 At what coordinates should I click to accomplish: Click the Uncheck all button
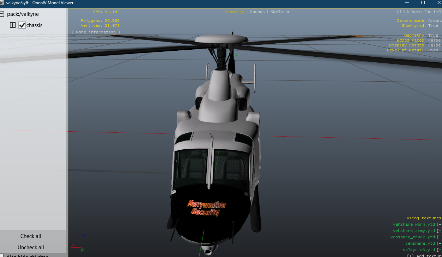pyautogui.click(x=31, y=247)
